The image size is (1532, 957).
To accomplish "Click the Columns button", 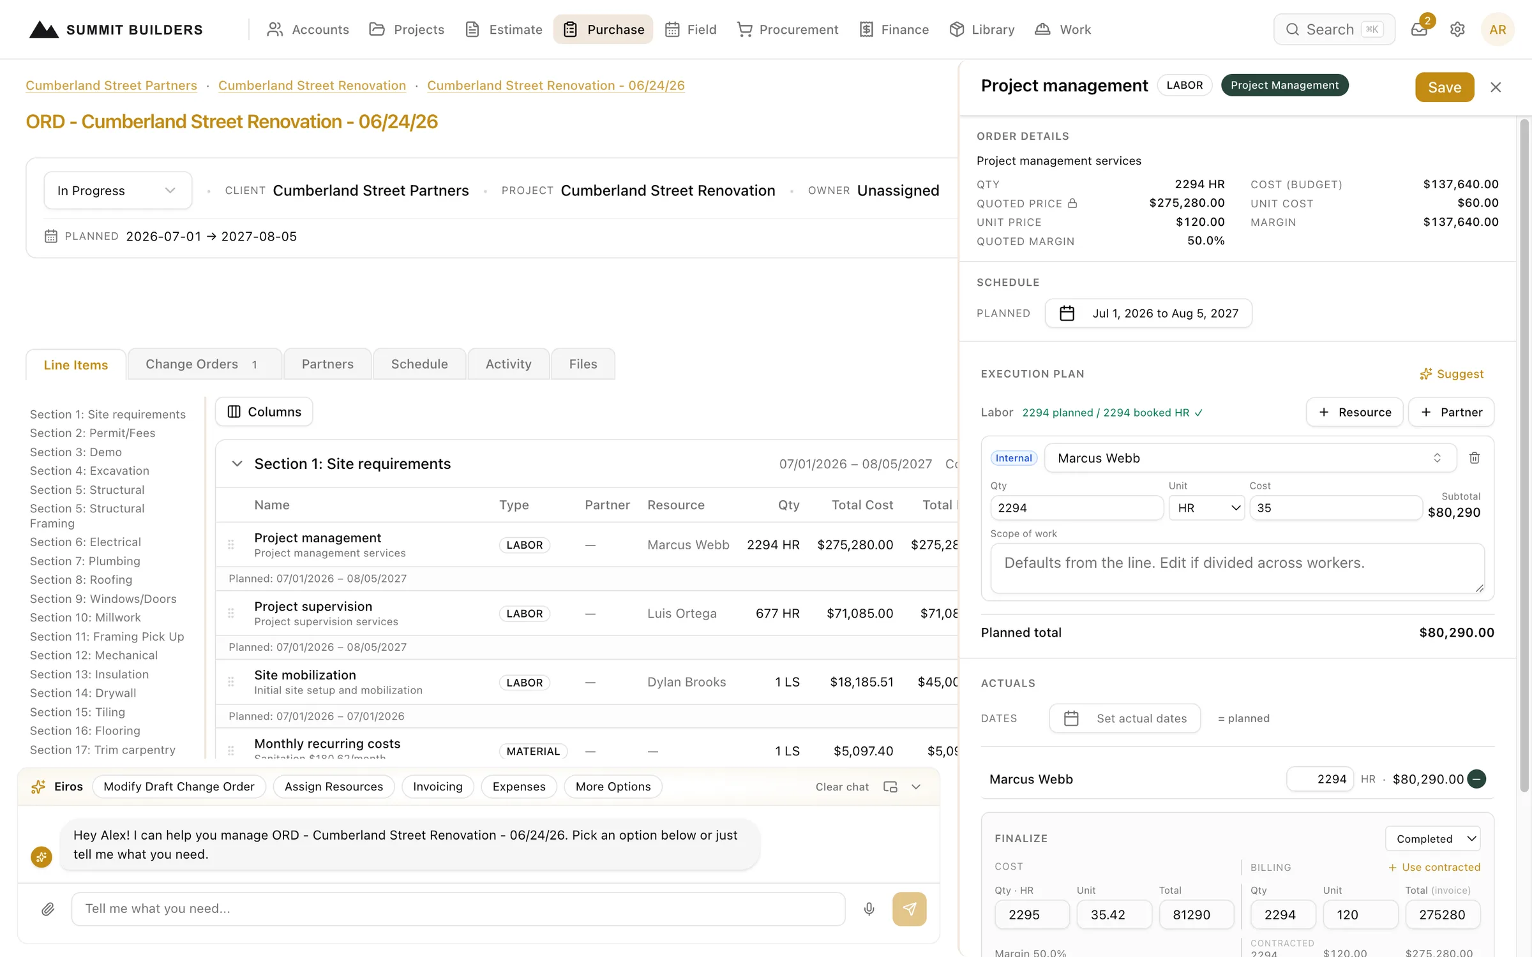I will [x=264, y=412].
